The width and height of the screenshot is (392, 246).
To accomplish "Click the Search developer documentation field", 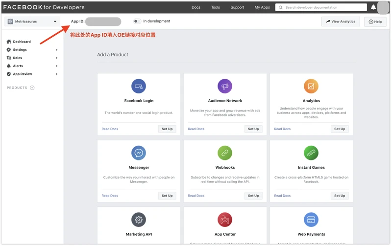I will [x=321, y=7].
